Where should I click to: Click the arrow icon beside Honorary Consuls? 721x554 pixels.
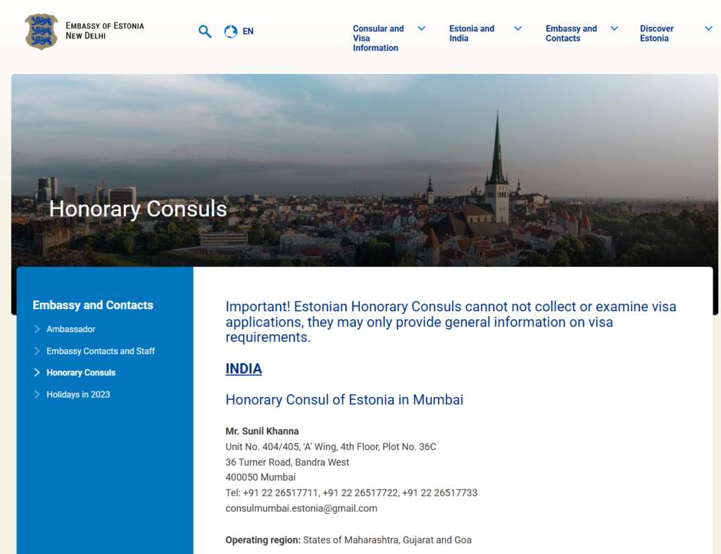37,372
